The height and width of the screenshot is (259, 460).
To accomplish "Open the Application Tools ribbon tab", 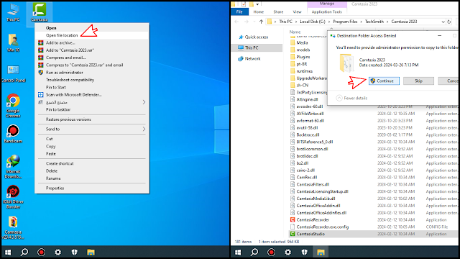I will click(x=327, y=12).
